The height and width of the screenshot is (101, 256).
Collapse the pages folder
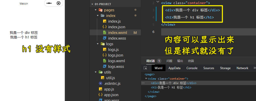96,10
